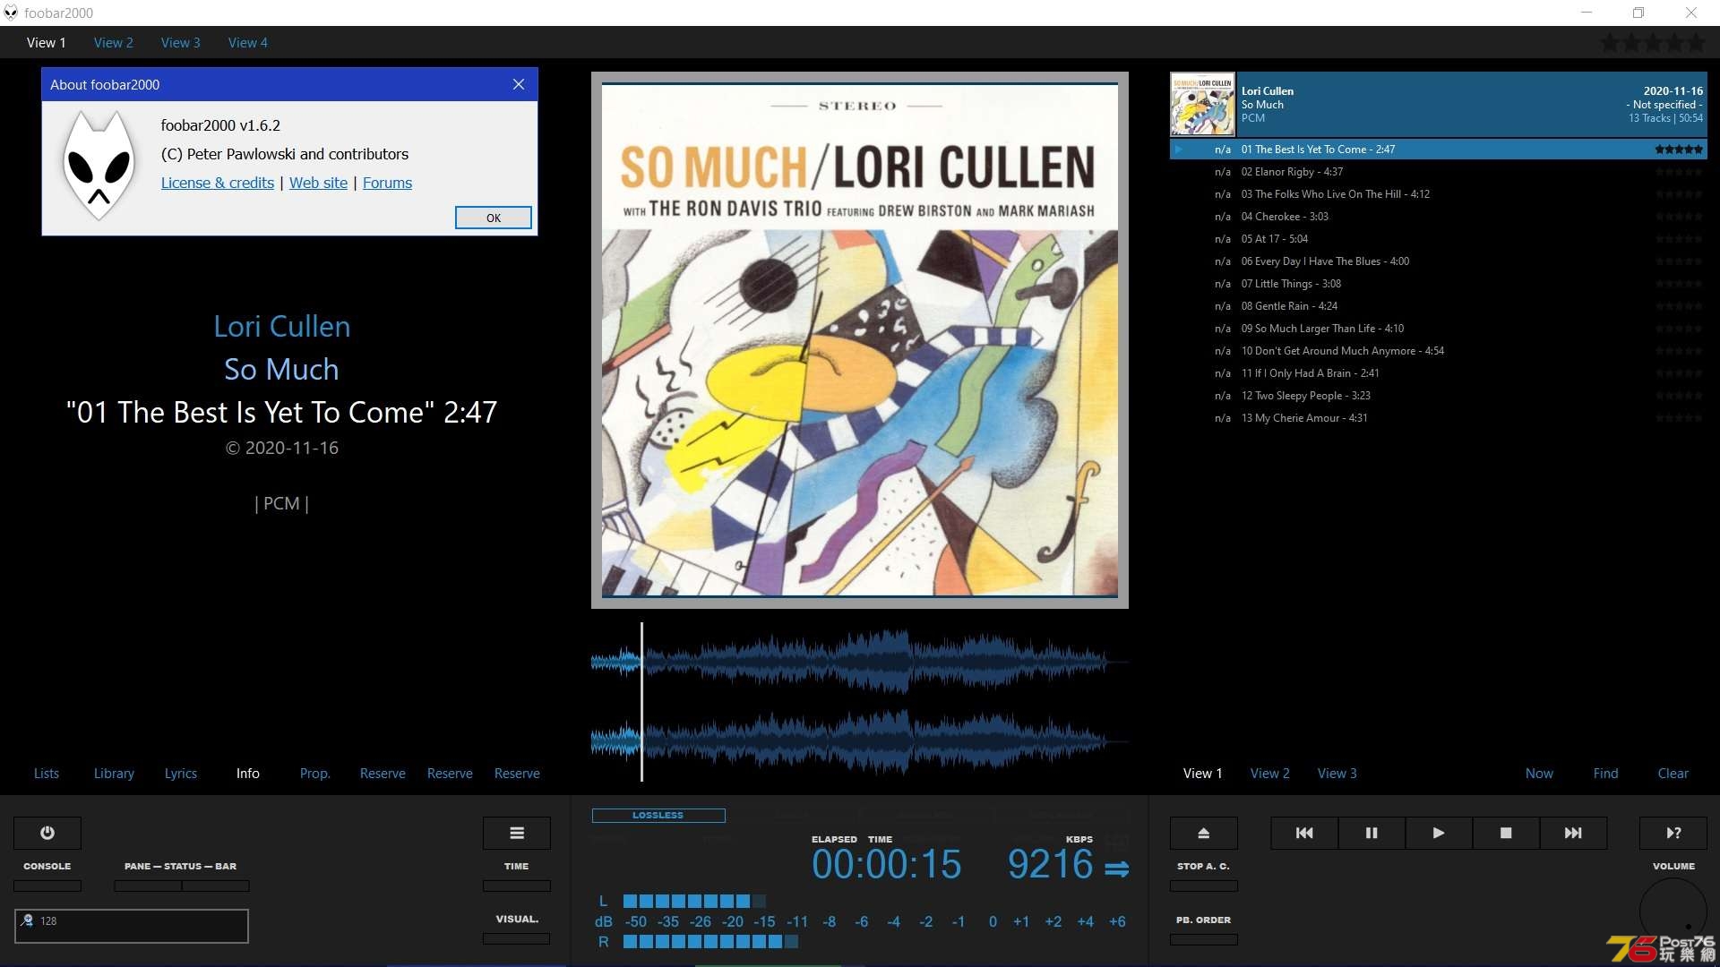Toggle the TIME indicator bar
This screenshot has width=1720, height=967.
pos(517,886)
